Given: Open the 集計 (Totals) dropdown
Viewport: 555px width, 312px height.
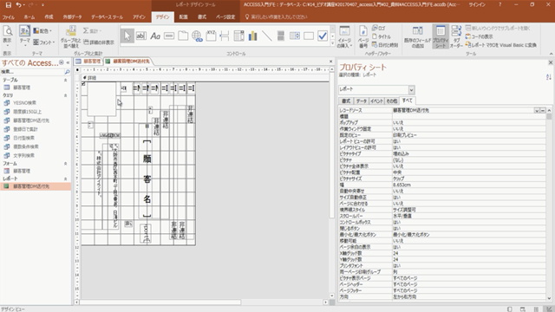Looking at the screenshot, I should pos(92,31).
